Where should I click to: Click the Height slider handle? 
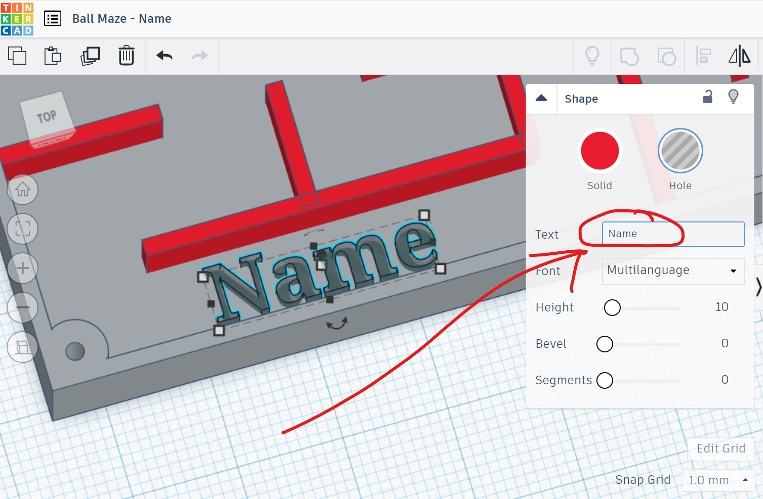[612, 307]
